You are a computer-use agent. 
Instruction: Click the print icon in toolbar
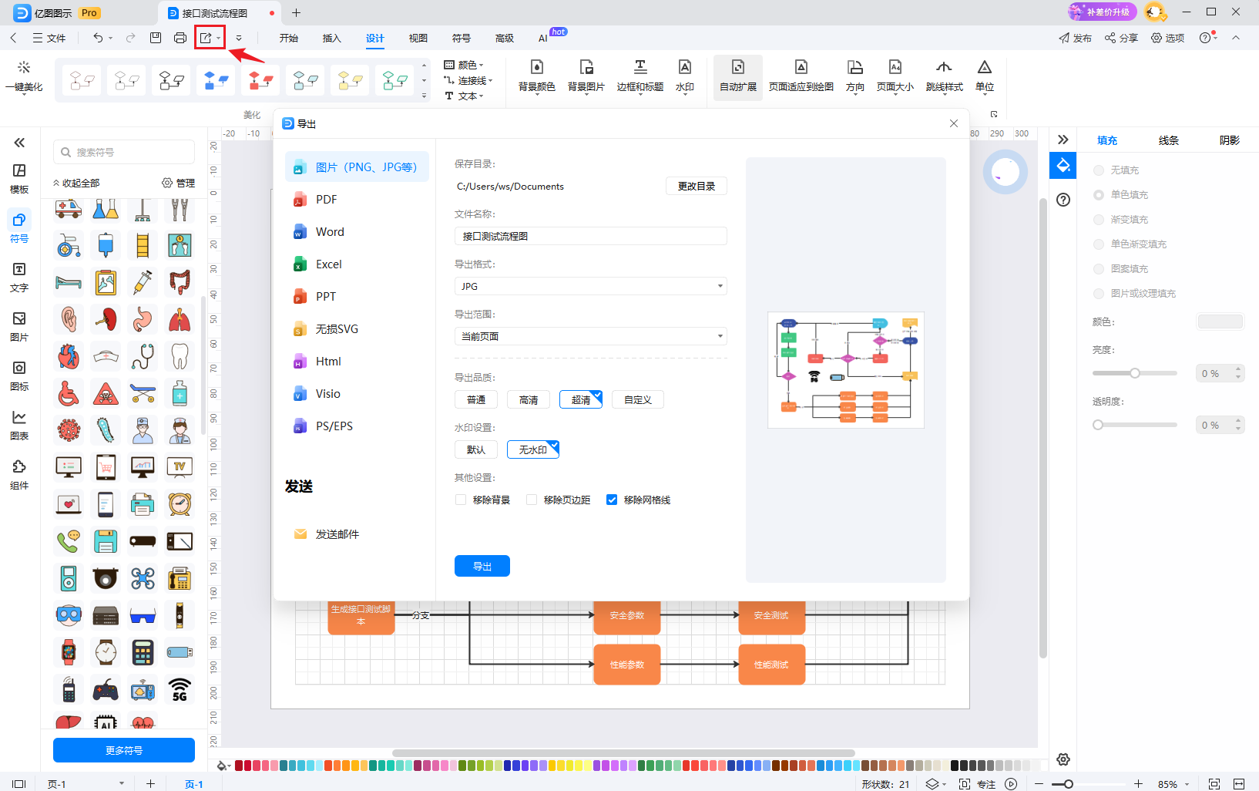pos(180,38)
